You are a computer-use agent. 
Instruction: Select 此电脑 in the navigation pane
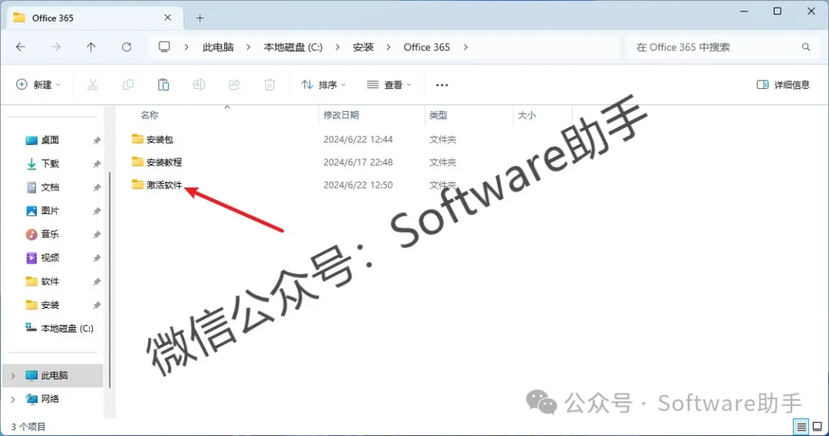pyautogui.click(x=54, y=375)
